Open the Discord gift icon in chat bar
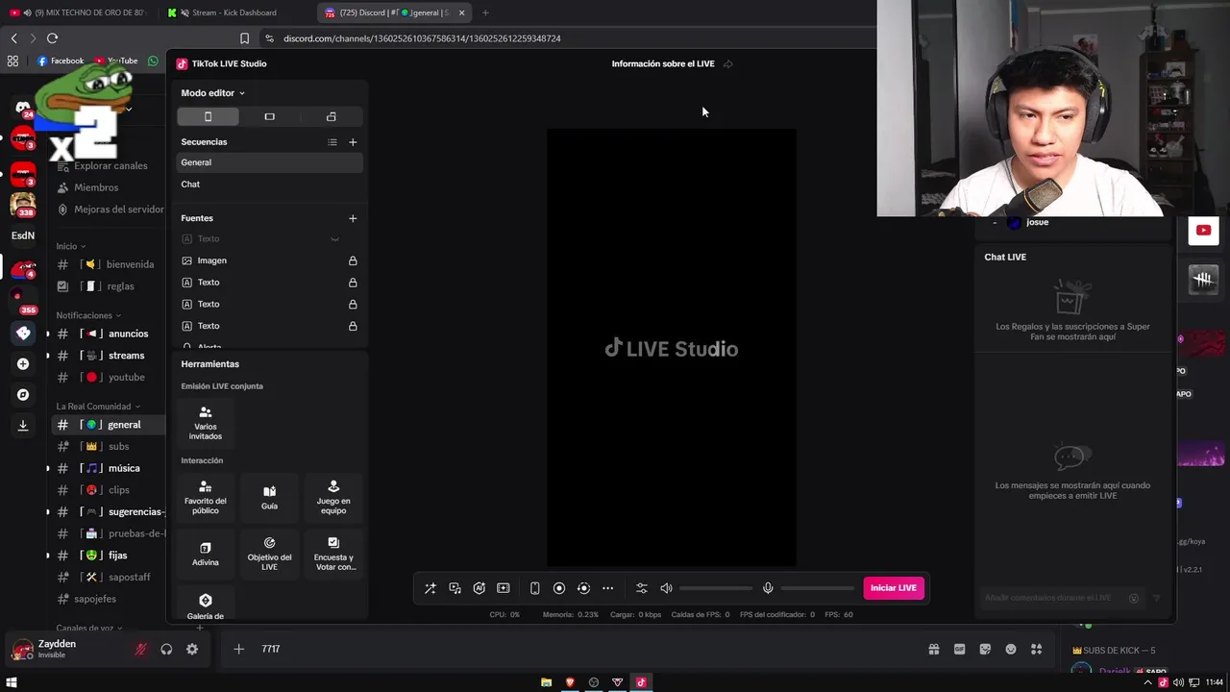Image resolution: width=1230 pixels, height=692 pixels. click(933, 649)
